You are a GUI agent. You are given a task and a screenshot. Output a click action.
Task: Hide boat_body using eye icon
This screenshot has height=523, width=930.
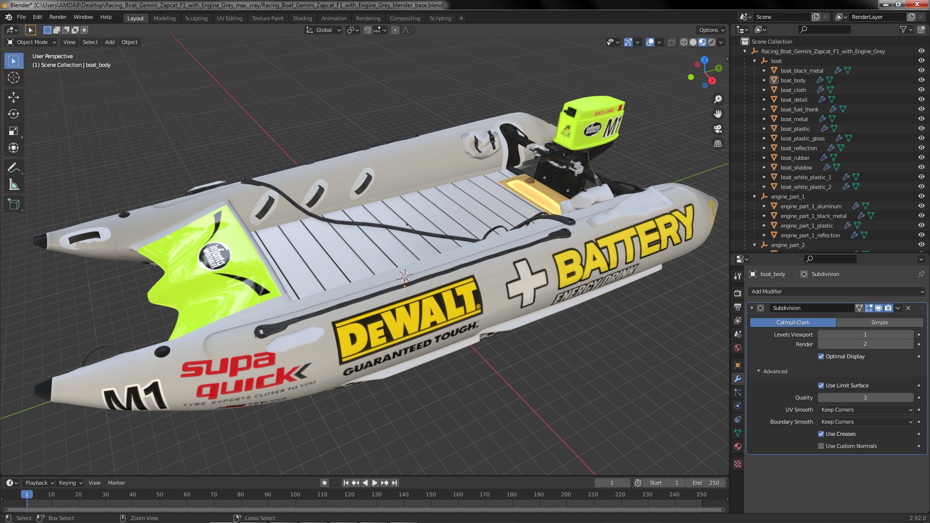tap(921, 80)
